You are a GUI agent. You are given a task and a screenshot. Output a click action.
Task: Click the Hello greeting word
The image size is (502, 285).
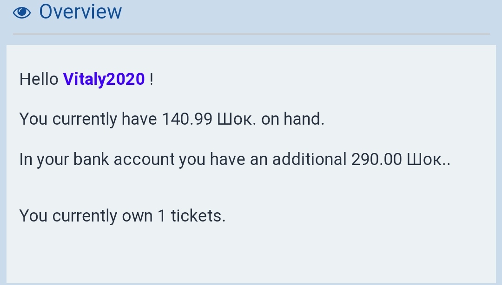[x=39, y=79]
